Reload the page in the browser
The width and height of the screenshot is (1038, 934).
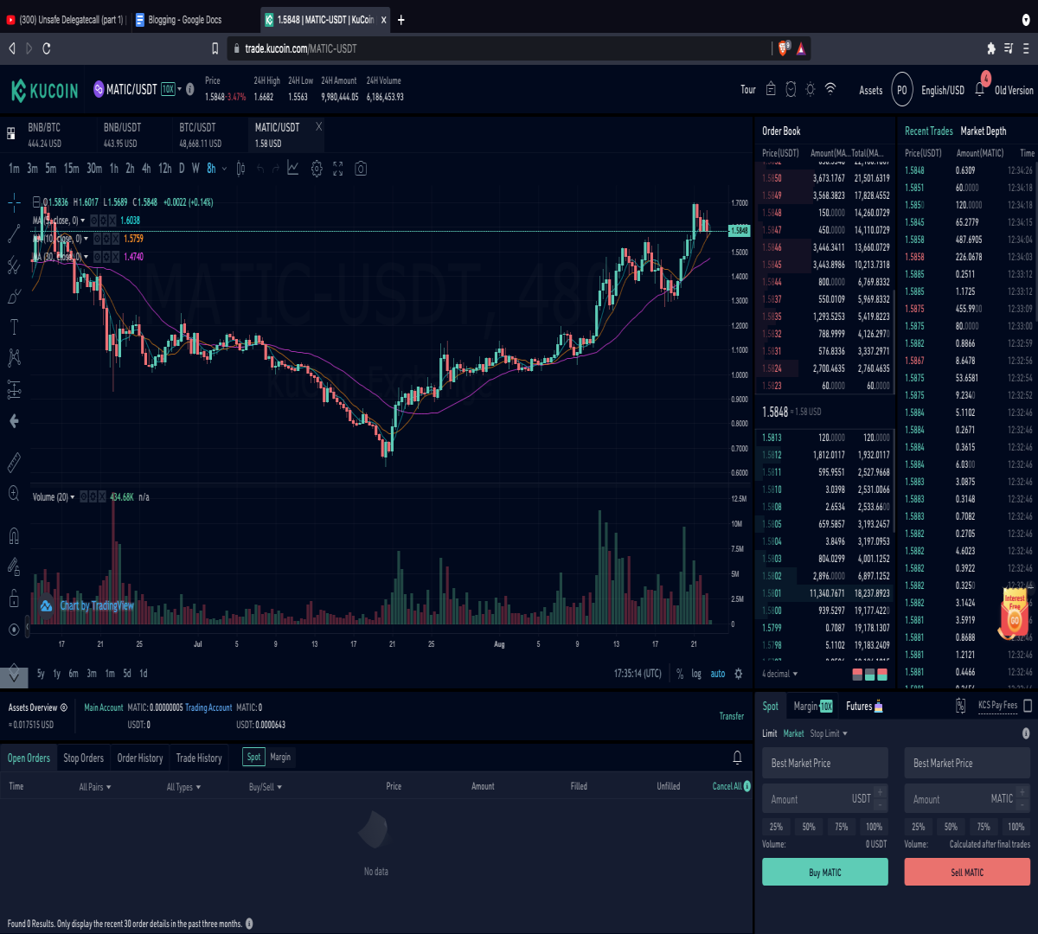pos(47,48)
